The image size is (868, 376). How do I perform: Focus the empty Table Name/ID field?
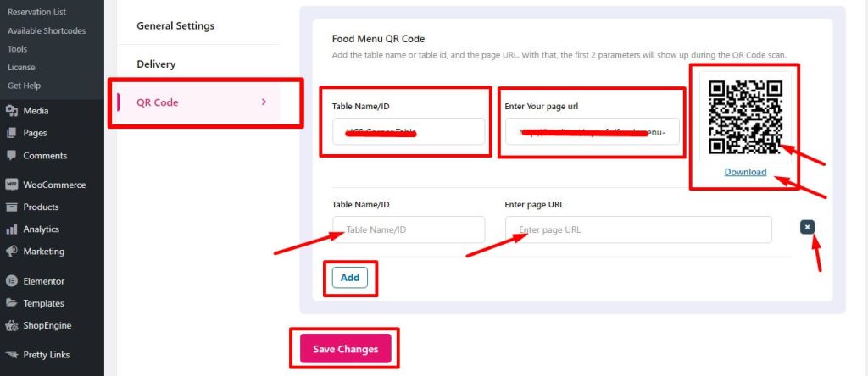click(x=409, y=229)
